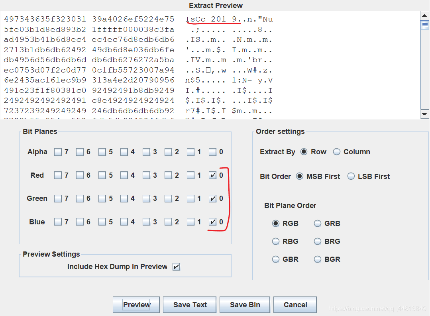Check Red bit plane 4
This screenshot has width=430, height=316.
(124, 175)
